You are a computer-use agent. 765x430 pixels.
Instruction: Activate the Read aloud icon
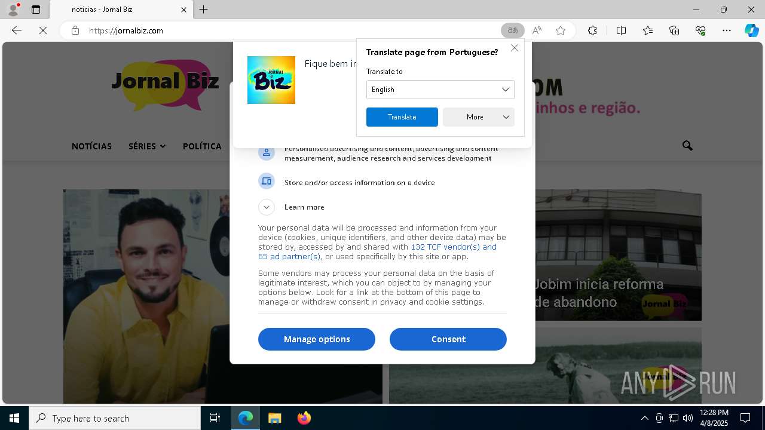coord(537,30)
